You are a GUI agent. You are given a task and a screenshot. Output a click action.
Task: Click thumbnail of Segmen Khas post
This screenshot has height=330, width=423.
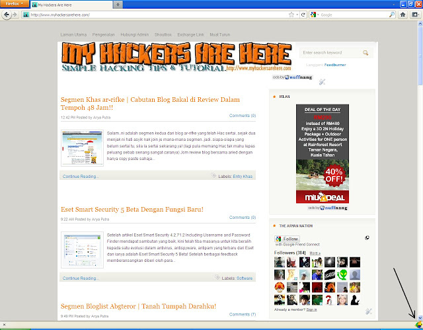pyautogui.click(x=82, y=148)
